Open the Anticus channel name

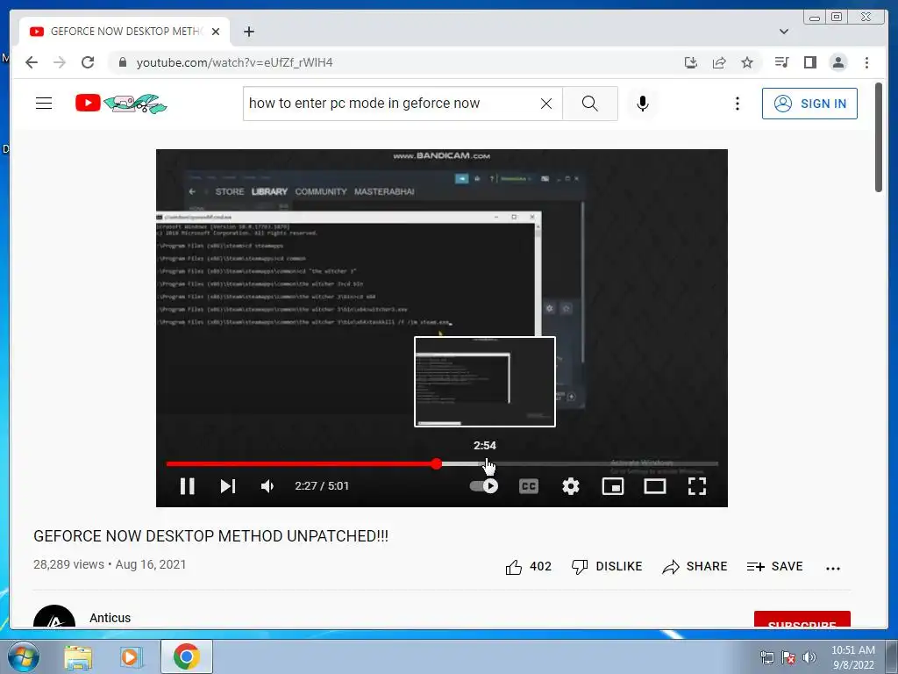(x=110, y=618)
